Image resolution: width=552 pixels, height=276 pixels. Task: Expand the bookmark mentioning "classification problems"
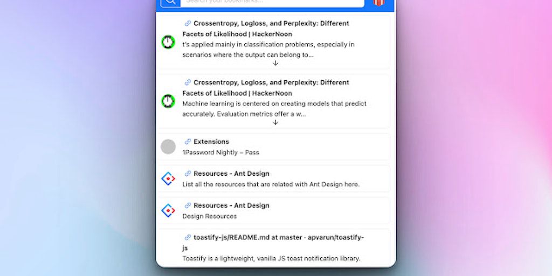click(275, 63)
